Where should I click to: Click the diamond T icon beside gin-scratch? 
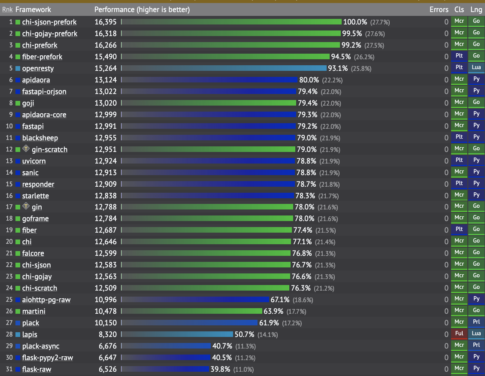26,149
